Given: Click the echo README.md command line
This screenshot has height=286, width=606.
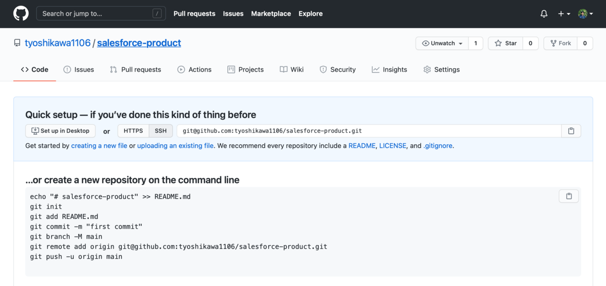Looking at the screenshot, I should 110,196.
